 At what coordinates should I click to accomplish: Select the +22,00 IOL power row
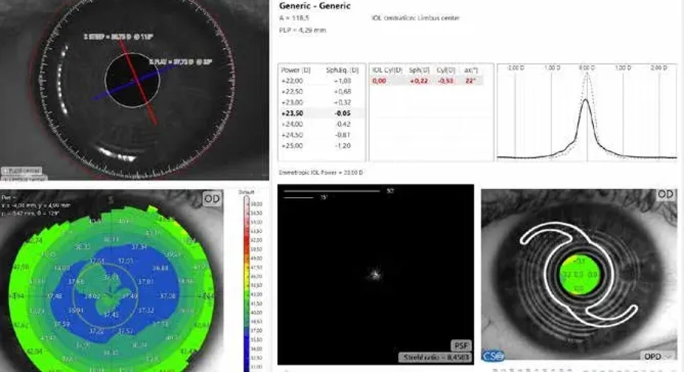321,81
